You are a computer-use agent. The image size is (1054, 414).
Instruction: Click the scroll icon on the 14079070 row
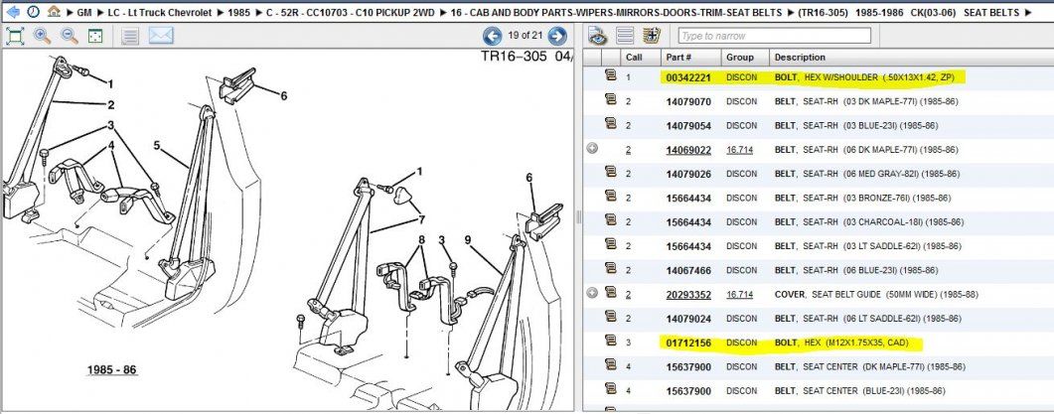[610, 100]
